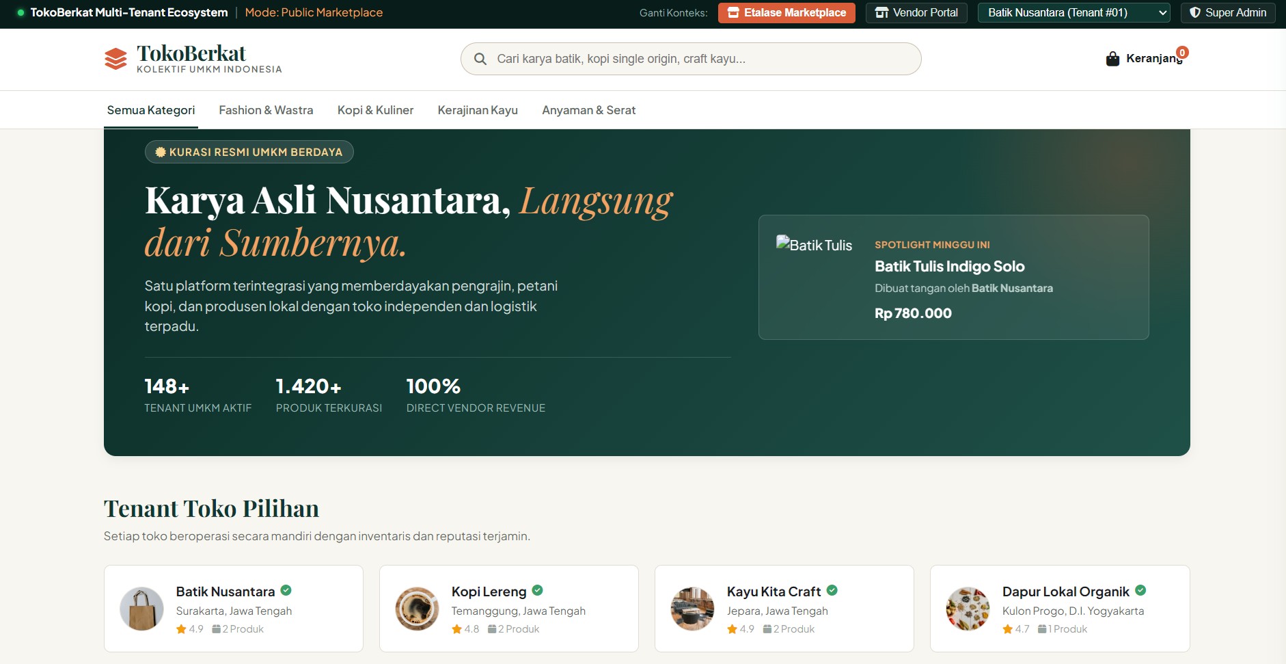The width and height of the screenshot is (1286, 664).
Task: Open the Anyaman & Serat category tab
Action: 588,110
